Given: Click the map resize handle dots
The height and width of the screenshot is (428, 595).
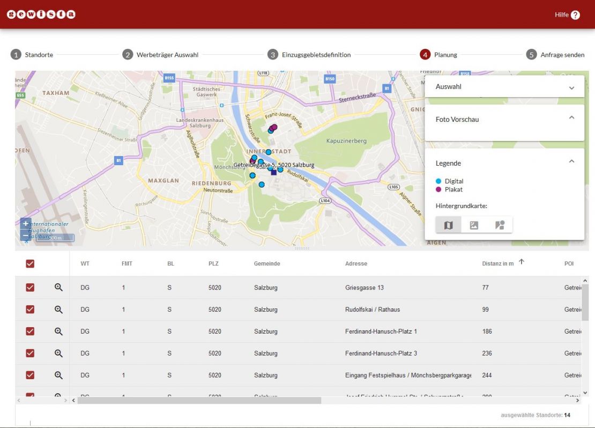Looking at the screenshot, I should [x=302, y=248].
